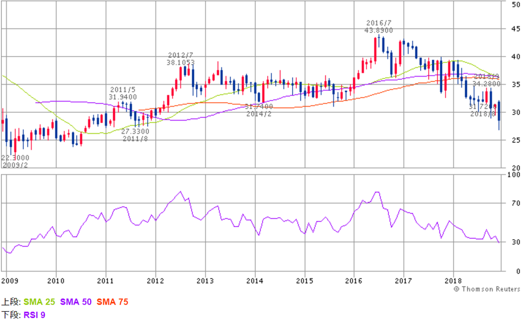Click the last candlestick at chart's right edge
The image size is (522, 320).
[499, 115]
